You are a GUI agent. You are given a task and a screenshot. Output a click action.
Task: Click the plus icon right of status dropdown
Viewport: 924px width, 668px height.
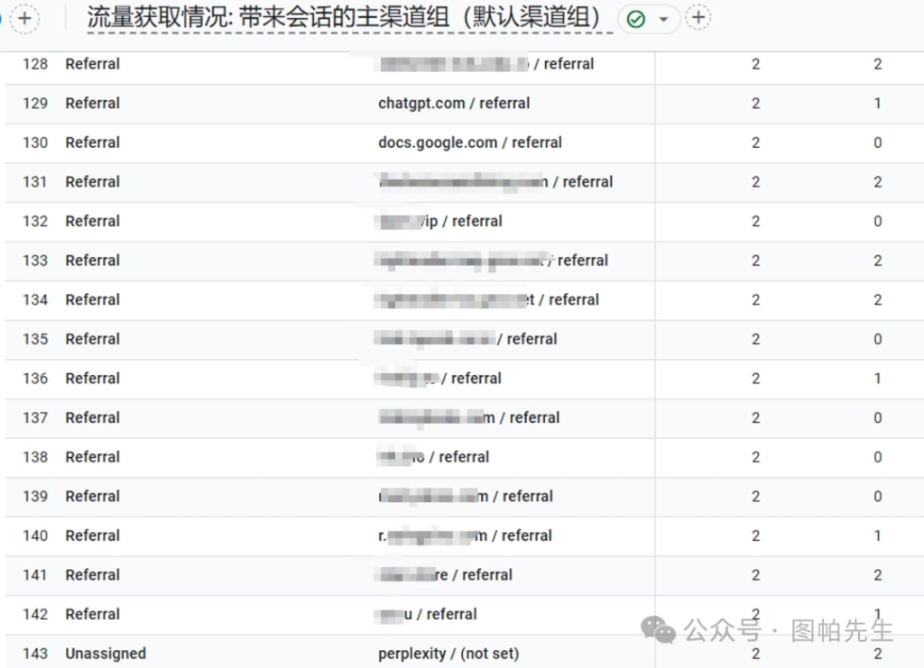[x=698, y=17]
